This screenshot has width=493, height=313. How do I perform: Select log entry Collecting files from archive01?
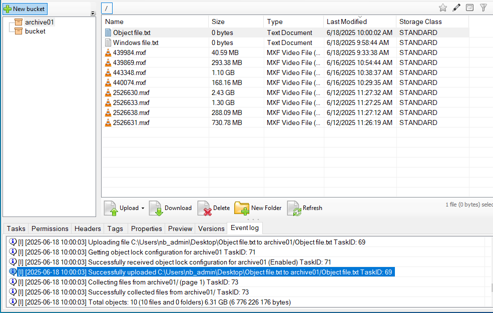(x=124, y=282)
